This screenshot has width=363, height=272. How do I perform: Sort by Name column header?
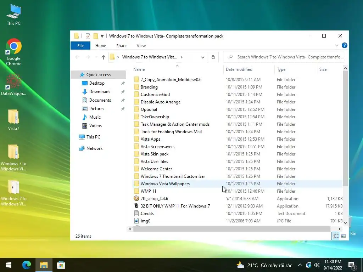[x=139, y=69]
